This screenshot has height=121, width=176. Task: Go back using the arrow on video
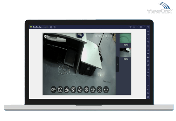(45, 37)
